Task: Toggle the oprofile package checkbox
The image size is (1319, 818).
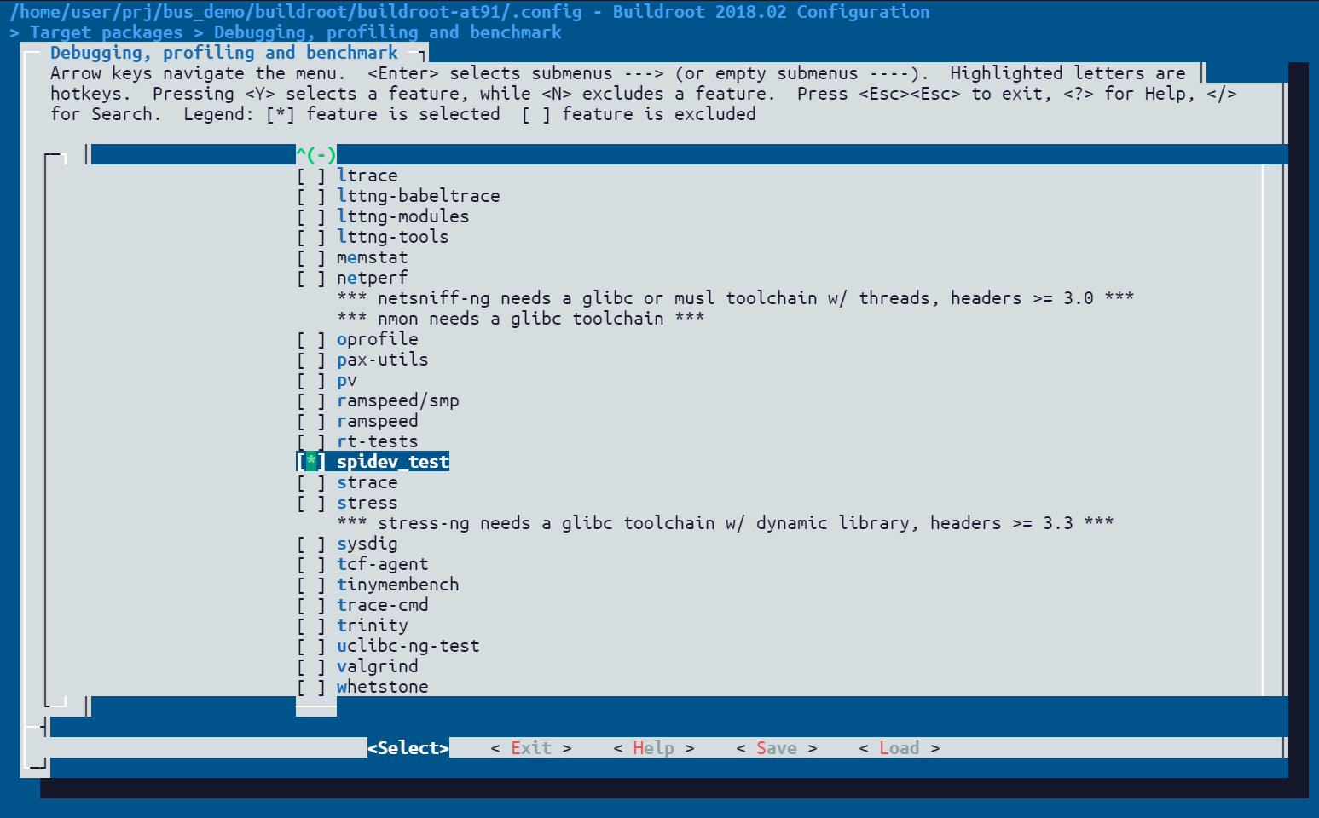Action: tap(311, 339)
